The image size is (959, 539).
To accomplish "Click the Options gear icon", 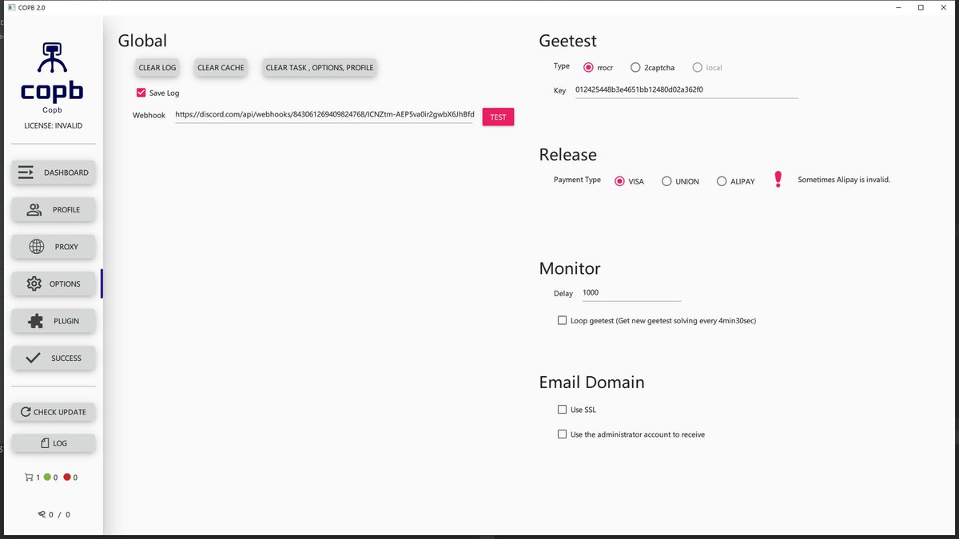I will [34, 283].
